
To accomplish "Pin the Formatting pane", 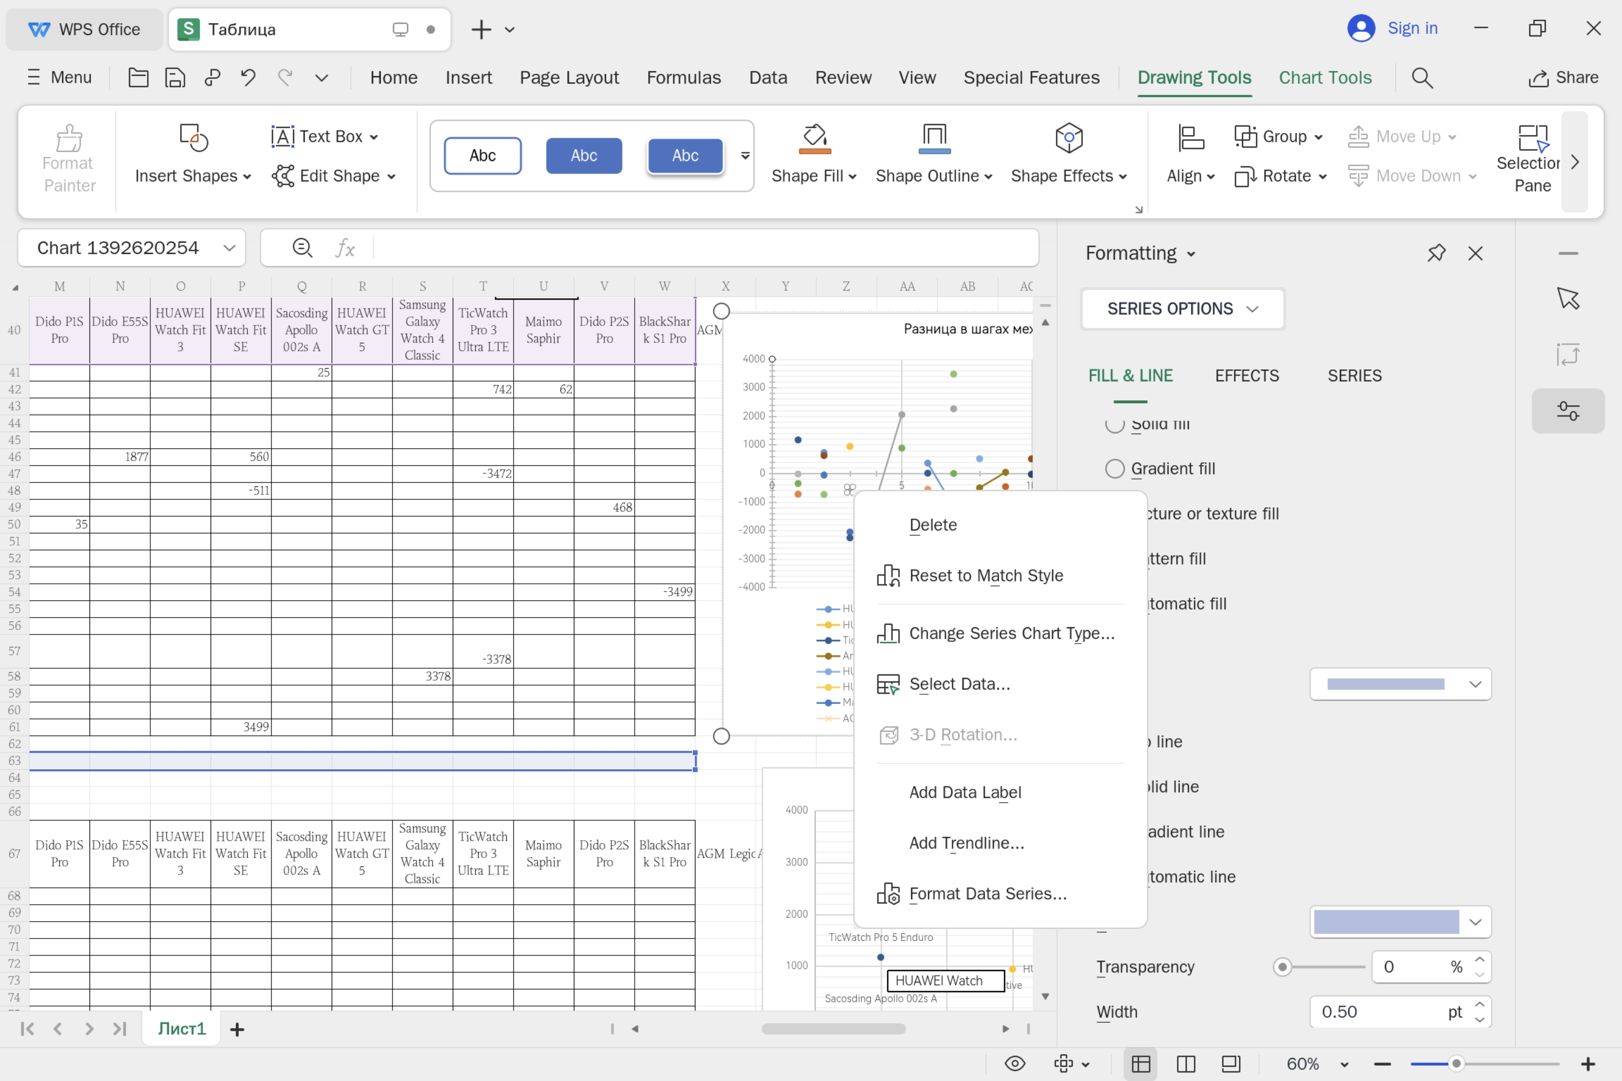I will pos(1436,253).
